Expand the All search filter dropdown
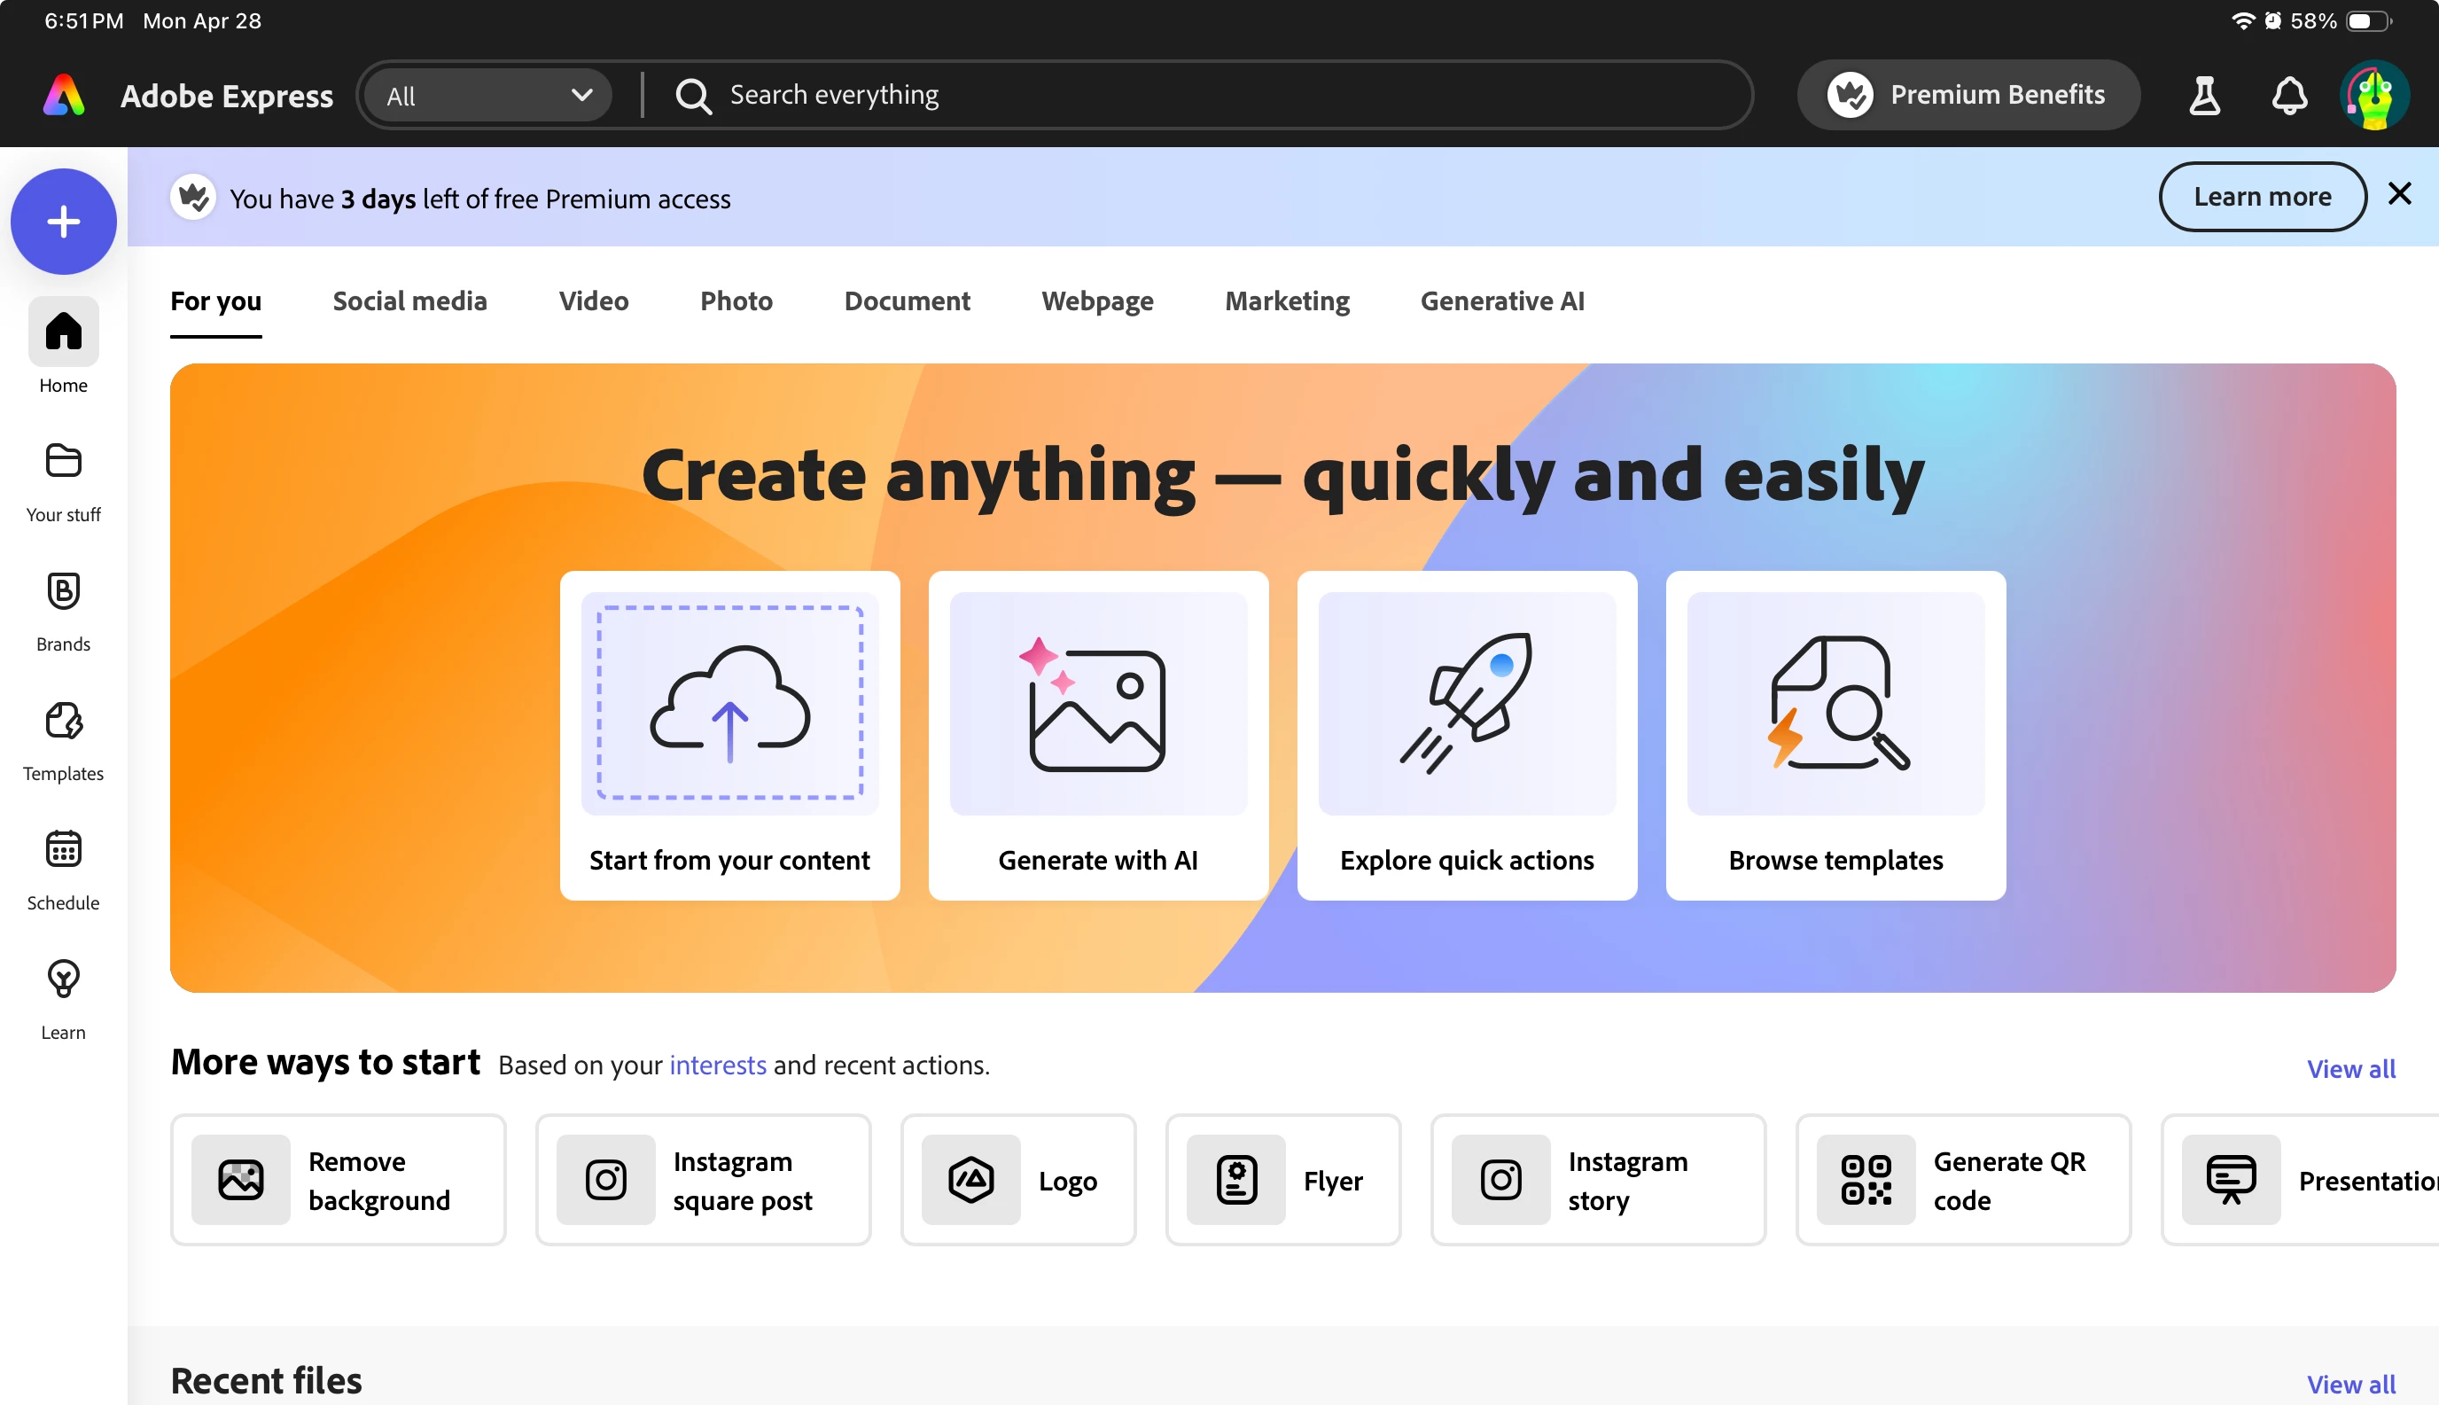Viewport: 2439px width, 1405px height. 488,96
